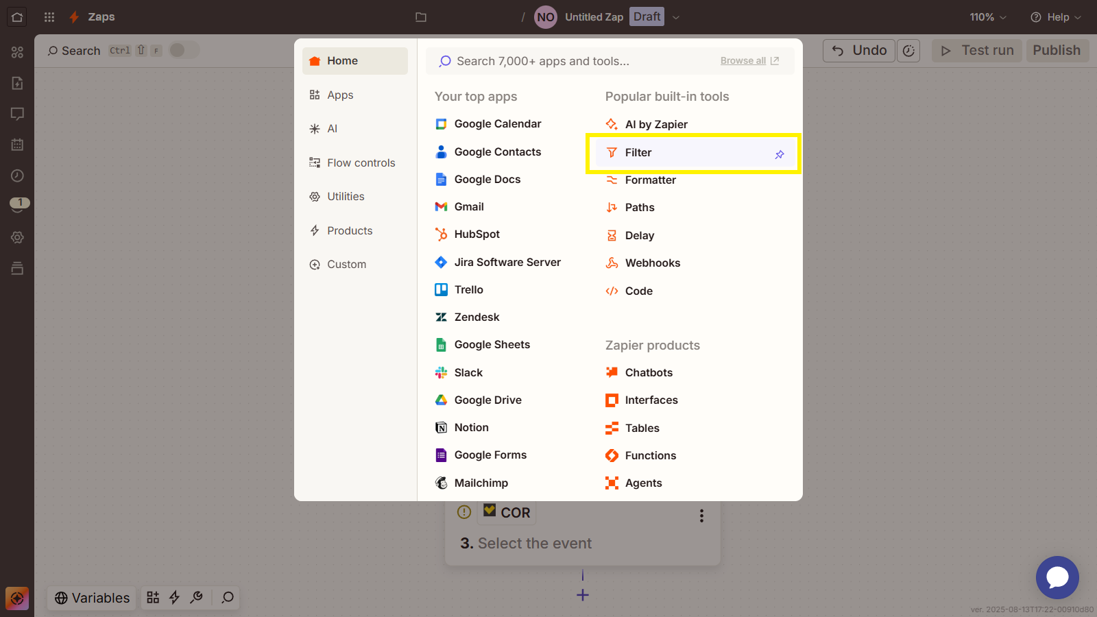The height and width of the screenshot is (617, 1097).
Task: Open the sidebar status icon with badge
Action: click(x=19, y=205)
